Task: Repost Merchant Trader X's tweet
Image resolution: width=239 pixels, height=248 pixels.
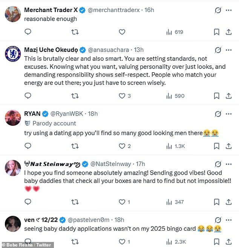Action: pos(75,32)
